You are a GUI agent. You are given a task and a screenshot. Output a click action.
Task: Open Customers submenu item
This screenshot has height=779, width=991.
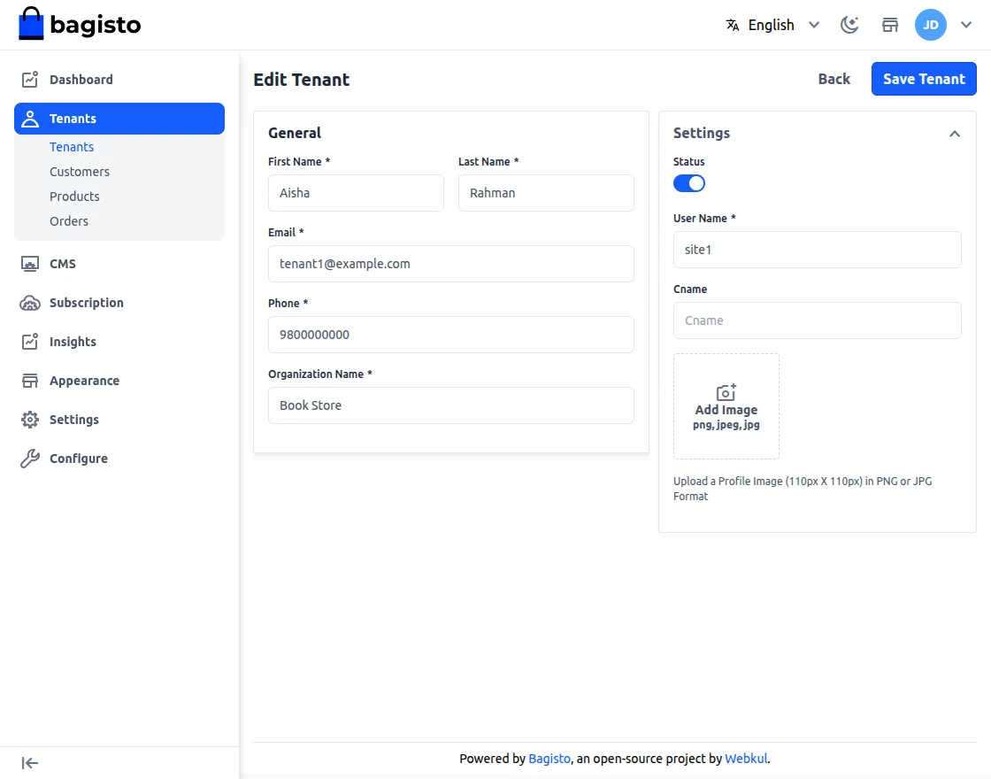80,172
